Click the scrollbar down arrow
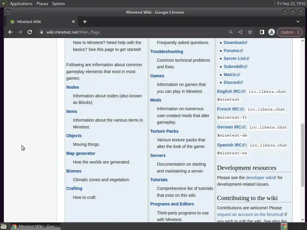This screenshot has height=230, width=307. click(303, 220)
